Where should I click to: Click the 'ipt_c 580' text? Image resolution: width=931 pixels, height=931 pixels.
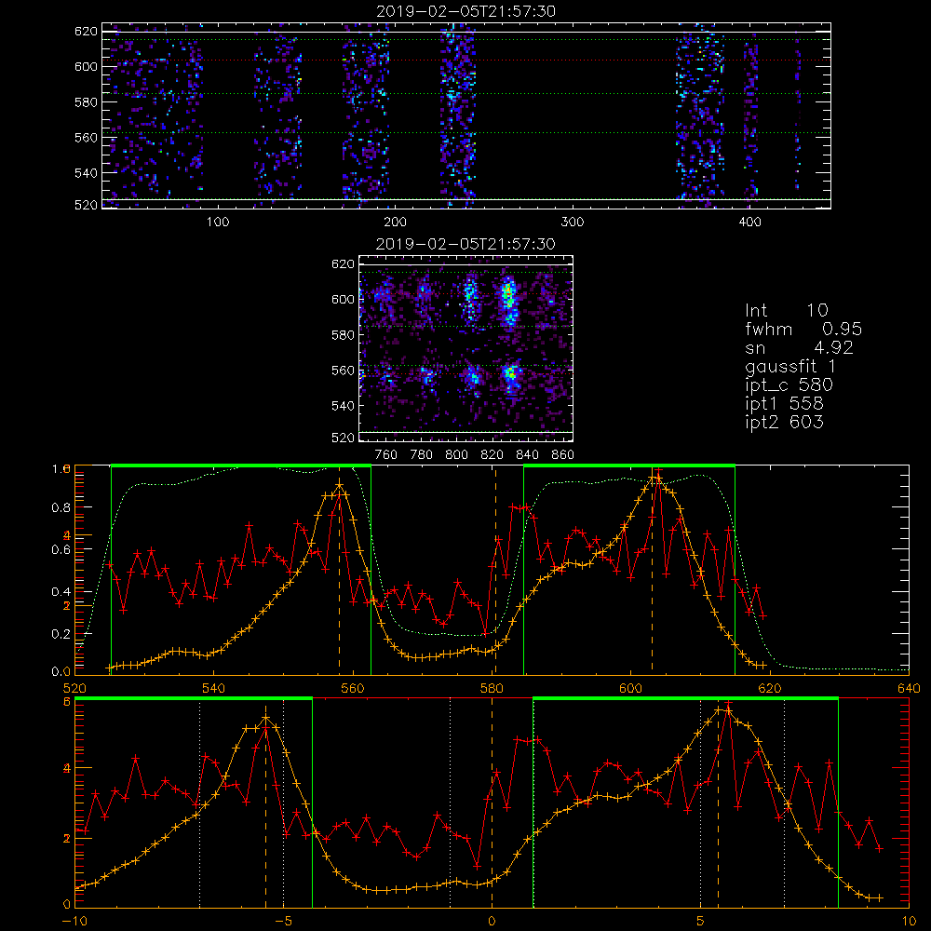pos(789,385)
